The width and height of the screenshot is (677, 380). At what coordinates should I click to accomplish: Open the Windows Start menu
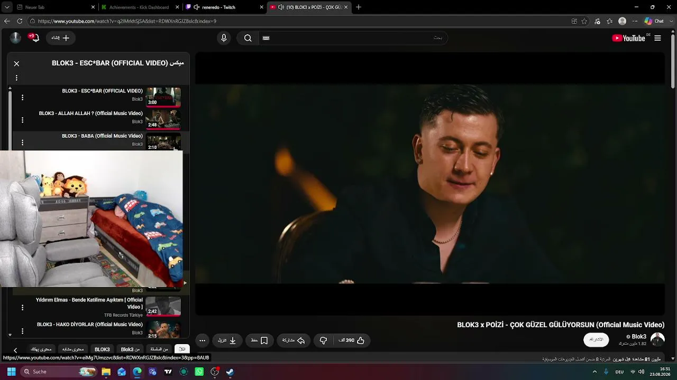tap(11, 372)
